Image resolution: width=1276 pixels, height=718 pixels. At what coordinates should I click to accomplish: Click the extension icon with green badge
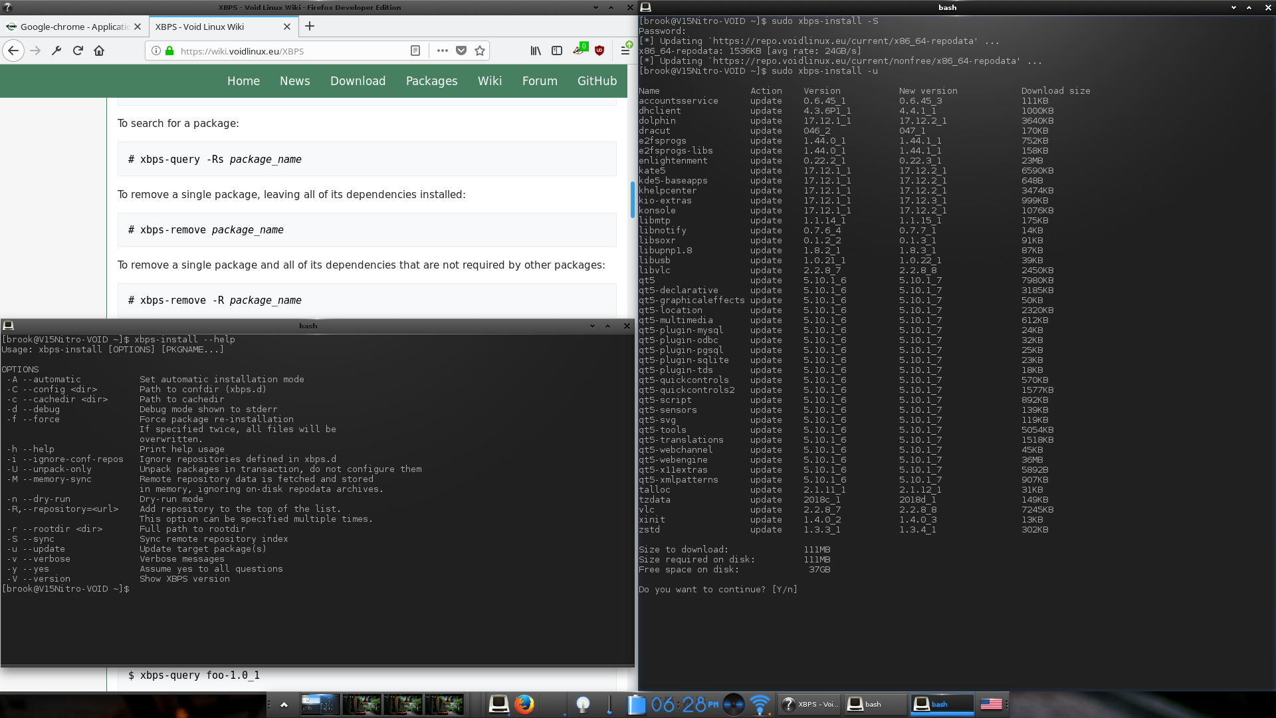(580, 49)
